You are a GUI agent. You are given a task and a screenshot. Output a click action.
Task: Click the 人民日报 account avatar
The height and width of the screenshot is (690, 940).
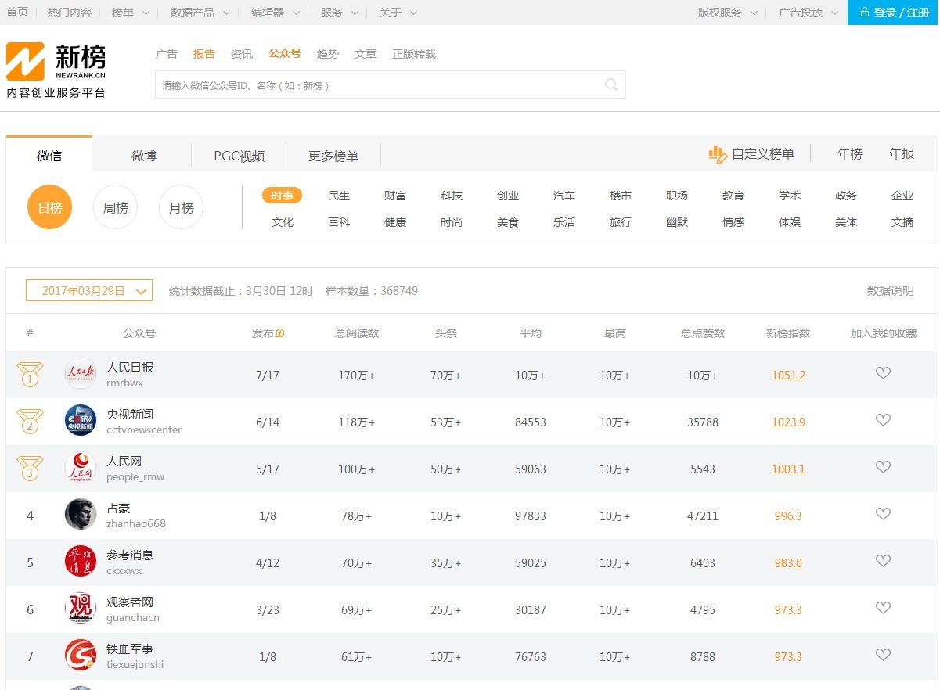pyautogui.click(x=81, y=374)
